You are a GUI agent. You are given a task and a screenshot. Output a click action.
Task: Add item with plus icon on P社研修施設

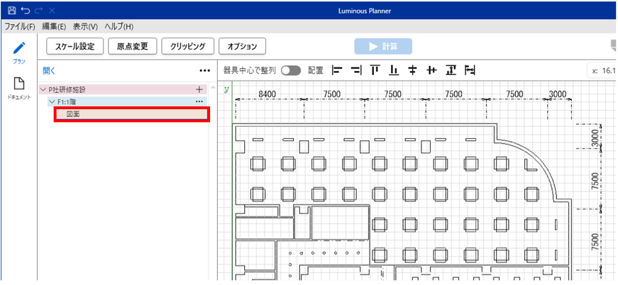coord(199,90)
